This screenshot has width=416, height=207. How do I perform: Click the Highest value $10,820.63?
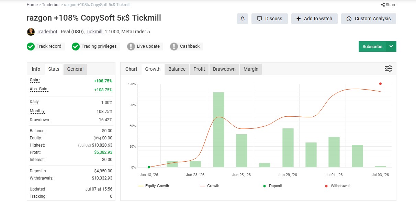(102, 145)
